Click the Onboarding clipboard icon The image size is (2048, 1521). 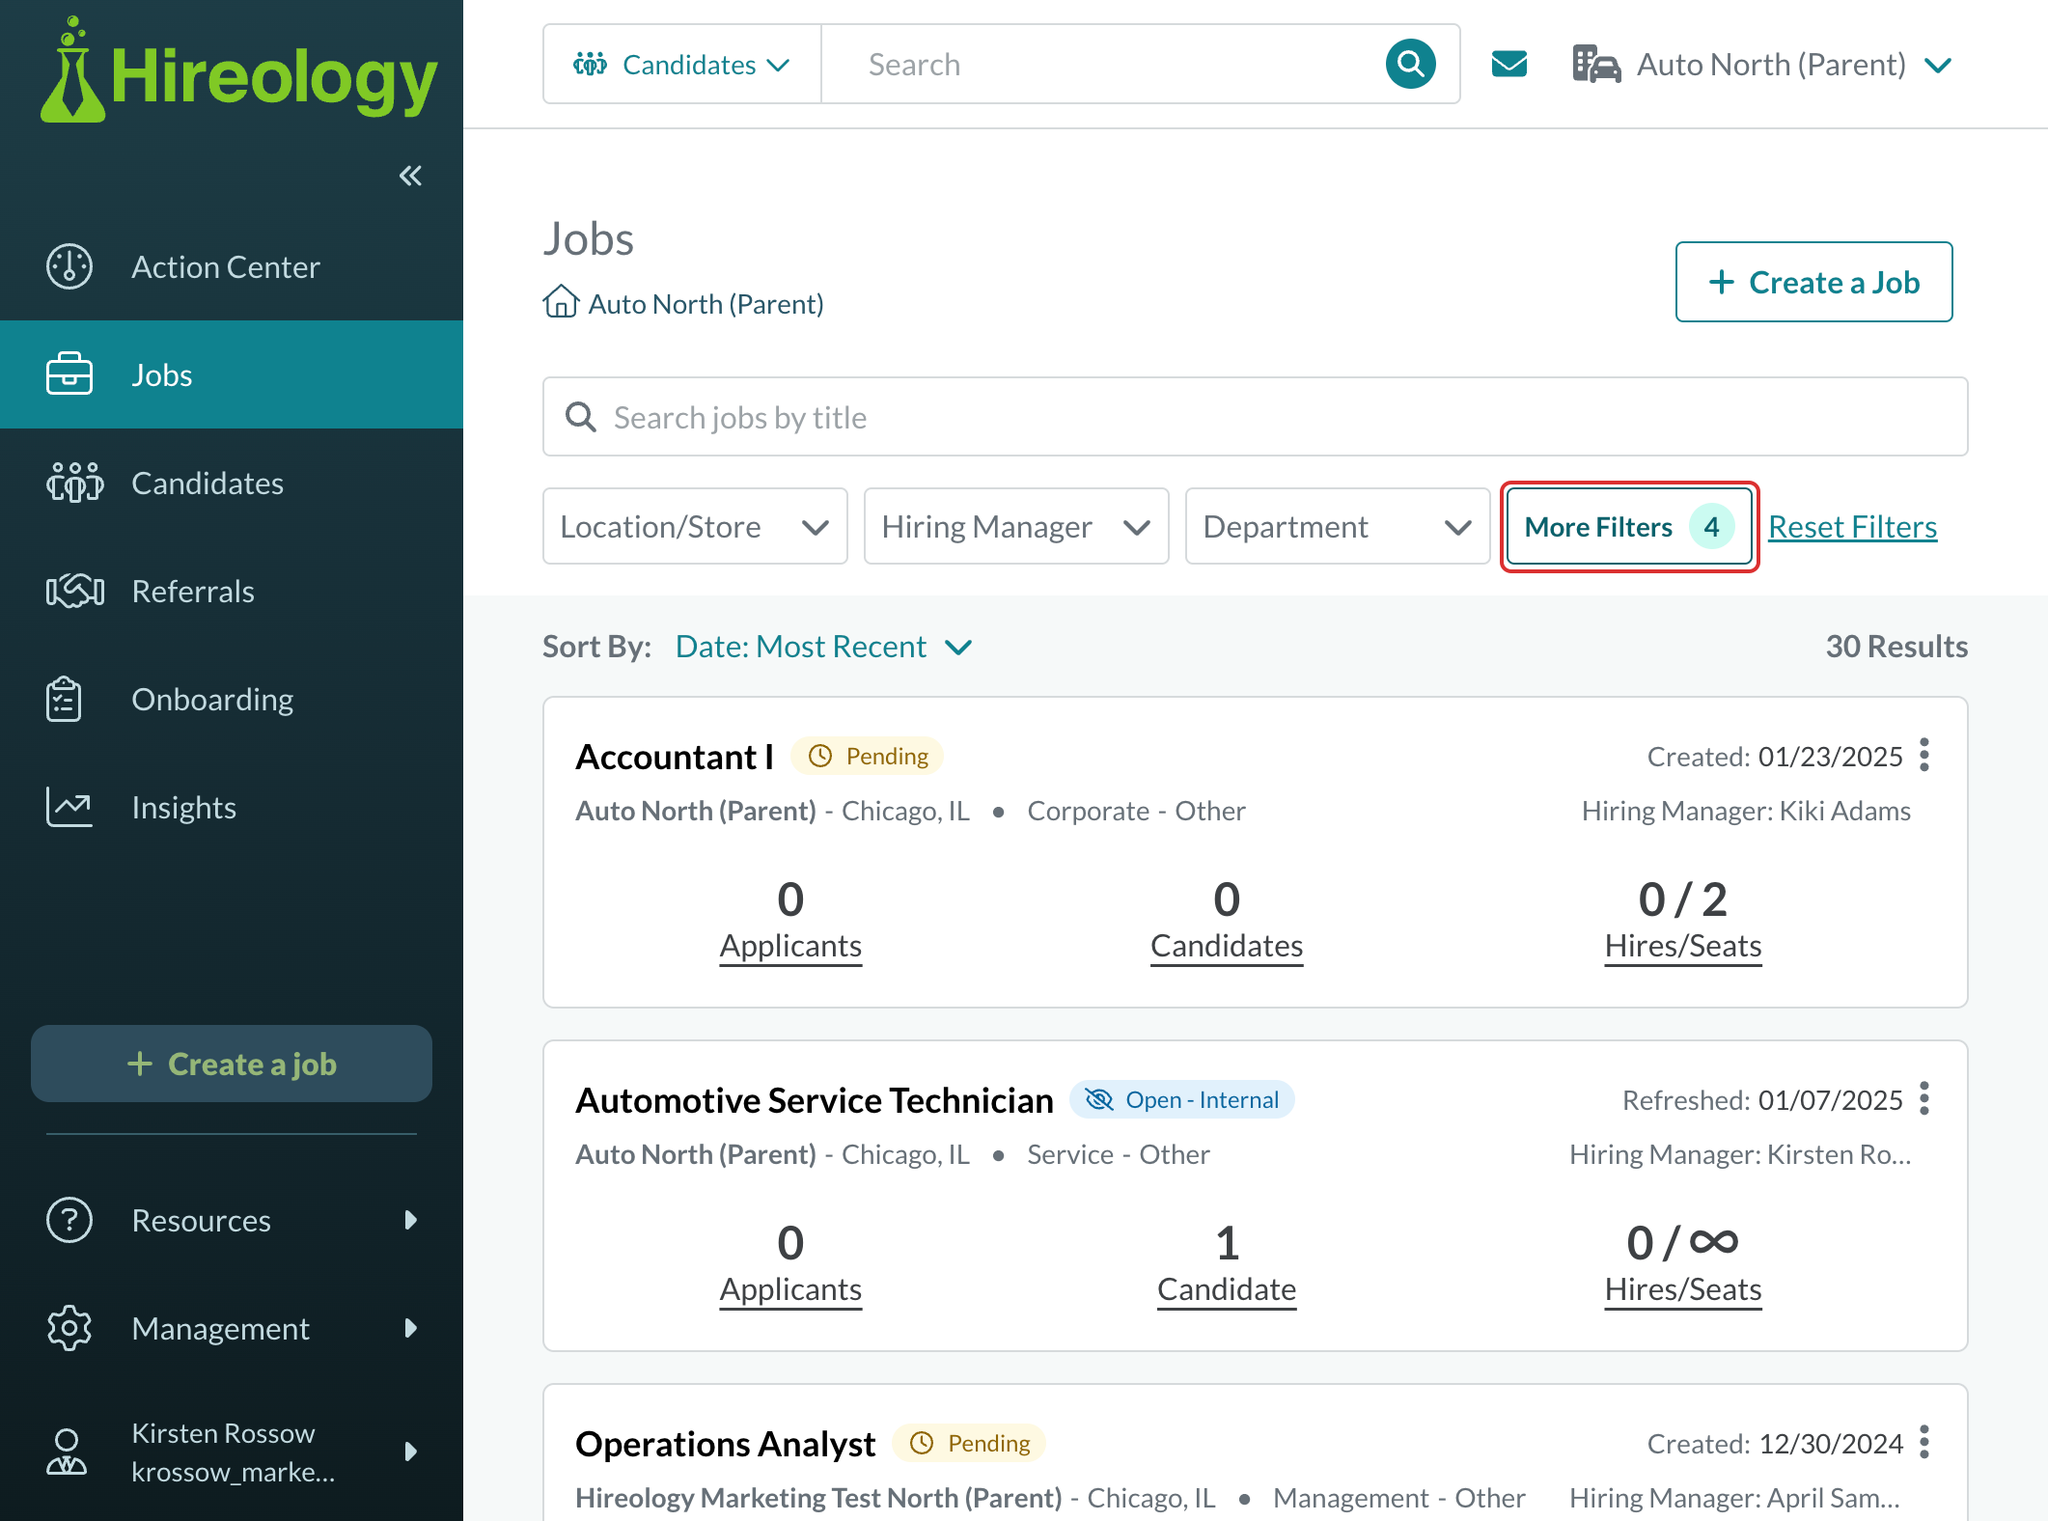[x=64, y=699]
